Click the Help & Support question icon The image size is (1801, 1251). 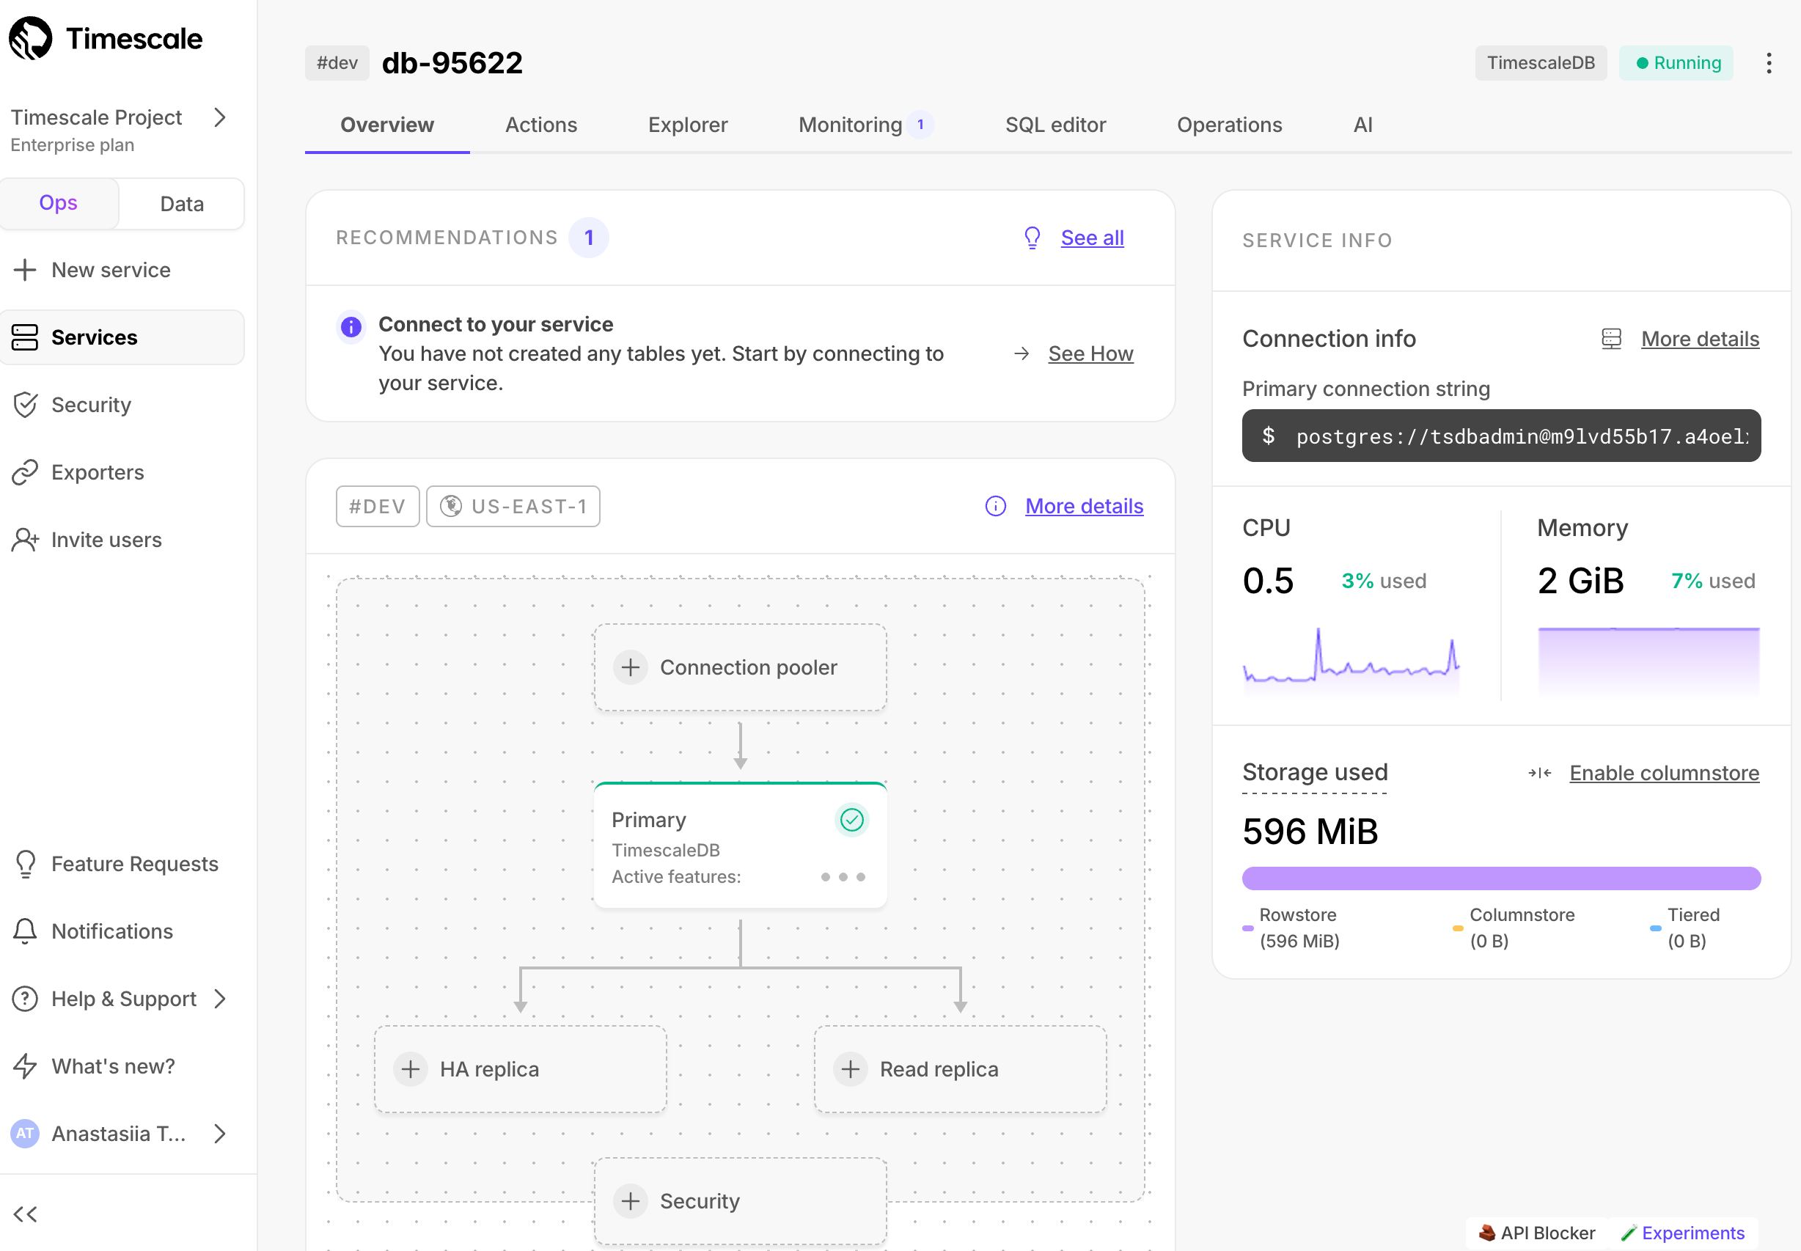[25, 999]
